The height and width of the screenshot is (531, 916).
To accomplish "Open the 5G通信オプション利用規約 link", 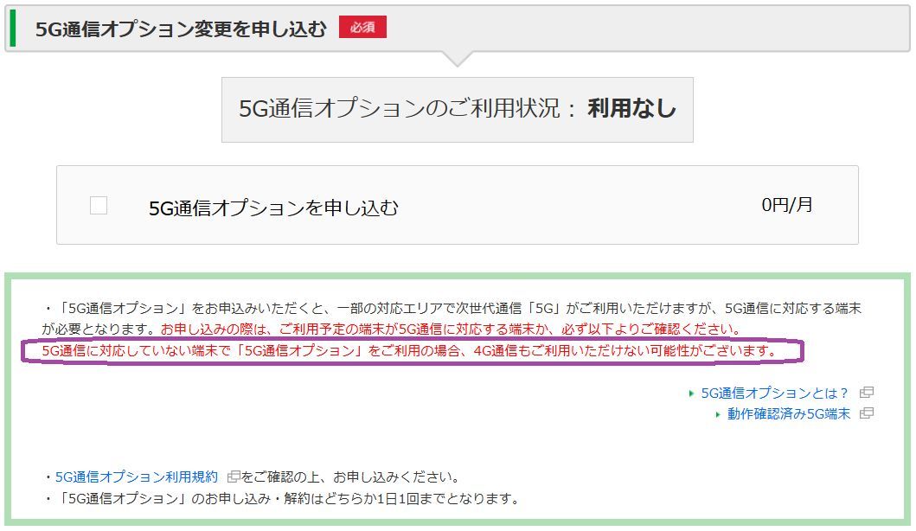I will 137,477.
